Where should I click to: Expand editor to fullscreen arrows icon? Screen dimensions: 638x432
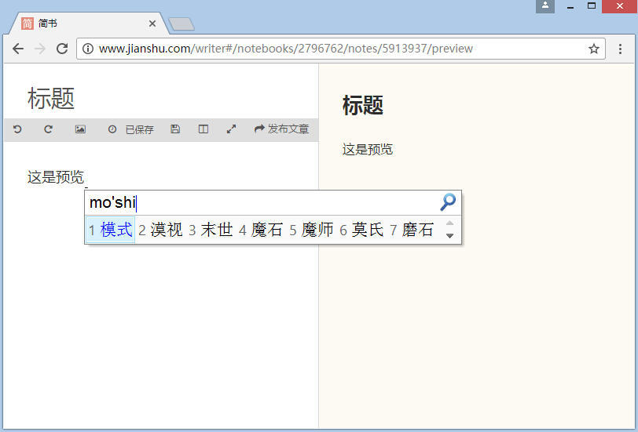point(232,129)
